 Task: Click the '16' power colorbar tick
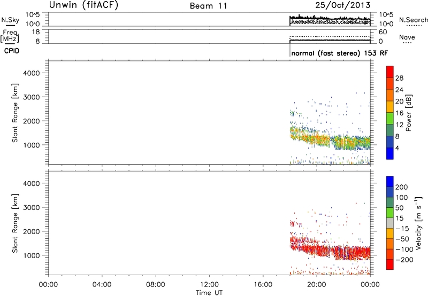click(x=399, y=113)
